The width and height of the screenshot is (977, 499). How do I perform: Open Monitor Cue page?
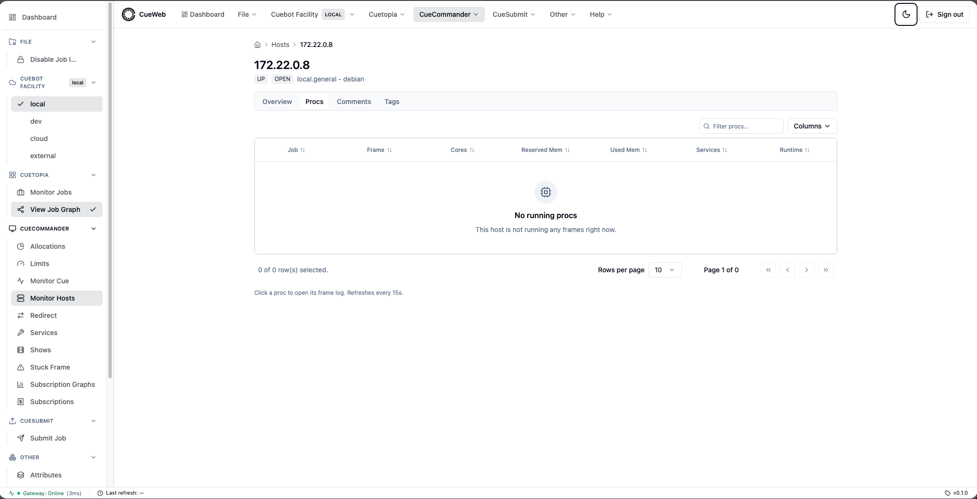(57, 281)
